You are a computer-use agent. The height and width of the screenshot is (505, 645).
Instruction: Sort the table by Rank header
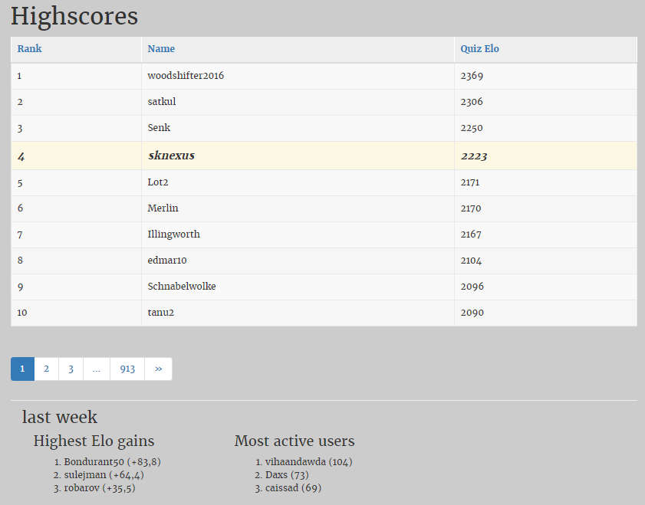29,48
